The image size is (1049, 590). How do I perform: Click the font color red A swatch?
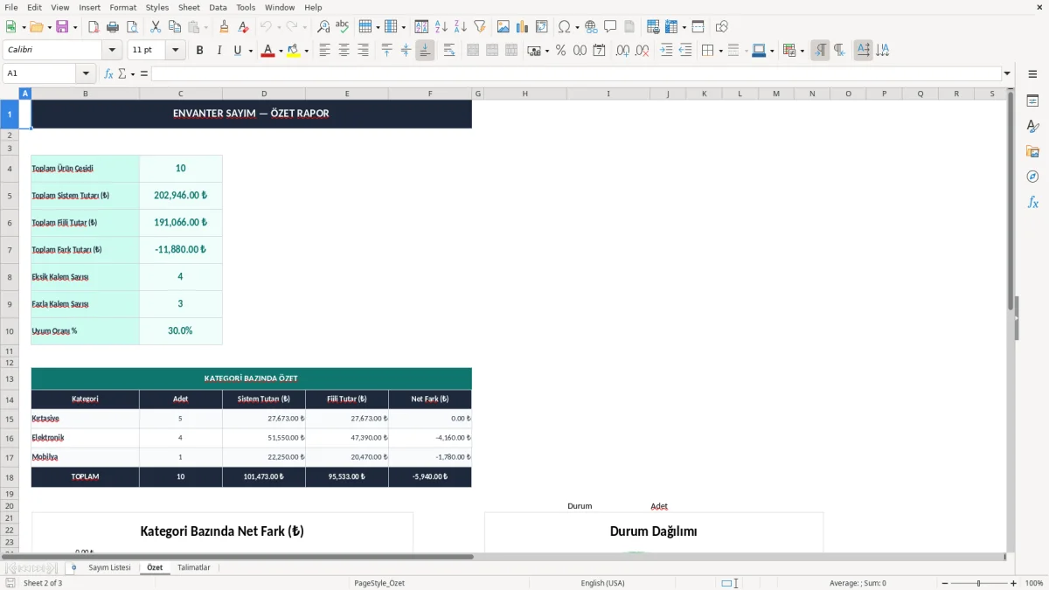coord(267,51)
